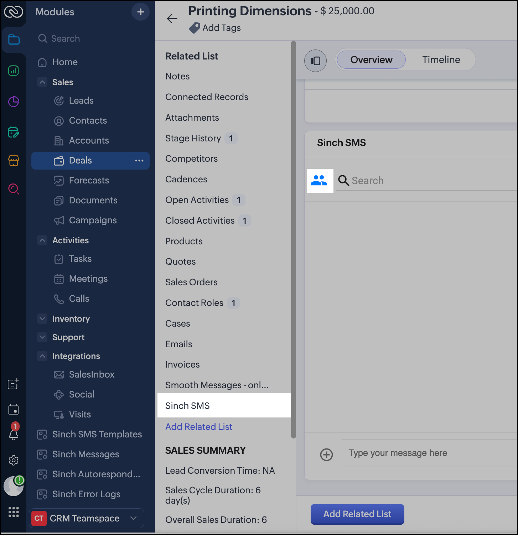This screenshot has height=535, width=518.
Task: Click the tag icon beside Add Tags
Action: point(195,28)
